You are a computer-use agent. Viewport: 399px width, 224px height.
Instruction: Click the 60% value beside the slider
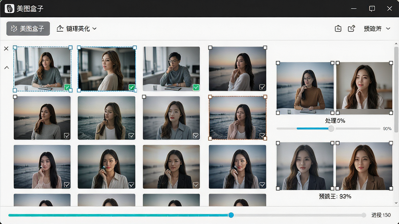point(387,129)
